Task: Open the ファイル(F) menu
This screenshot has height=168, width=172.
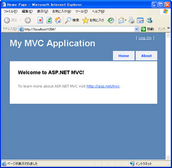Action: 10,12
